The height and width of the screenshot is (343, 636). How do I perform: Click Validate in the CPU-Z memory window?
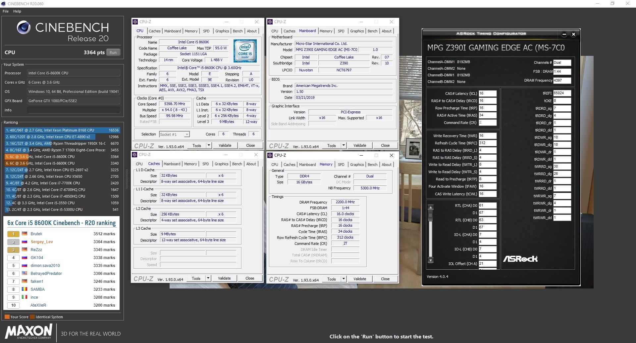[360, 279]
